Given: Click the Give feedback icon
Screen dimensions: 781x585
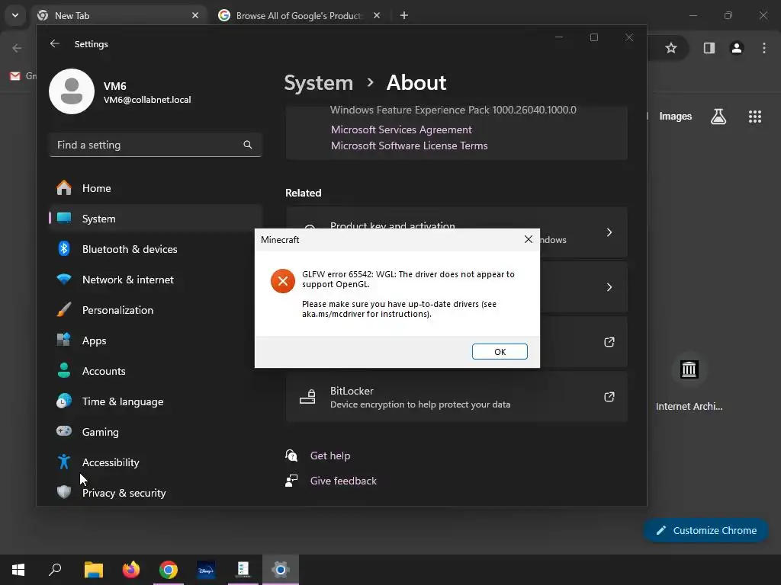Looking at the screenshot, I should tap(291, 481).
